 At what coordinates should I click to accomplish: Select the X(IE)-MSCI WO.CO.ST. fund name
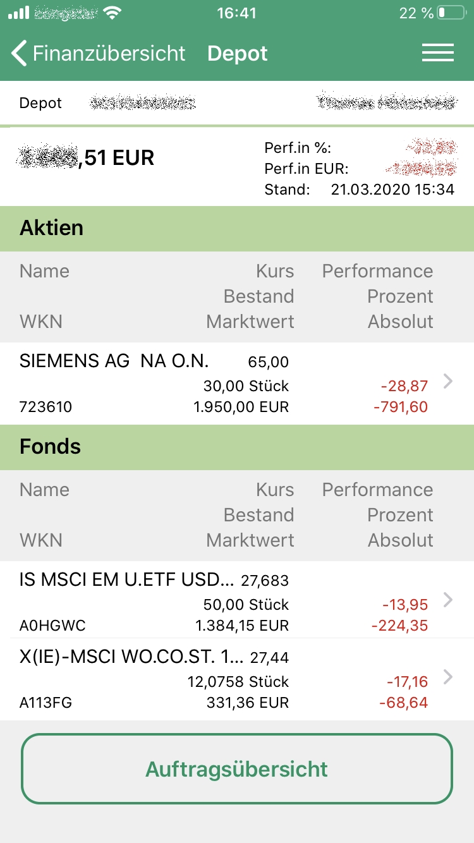point(131,657)
